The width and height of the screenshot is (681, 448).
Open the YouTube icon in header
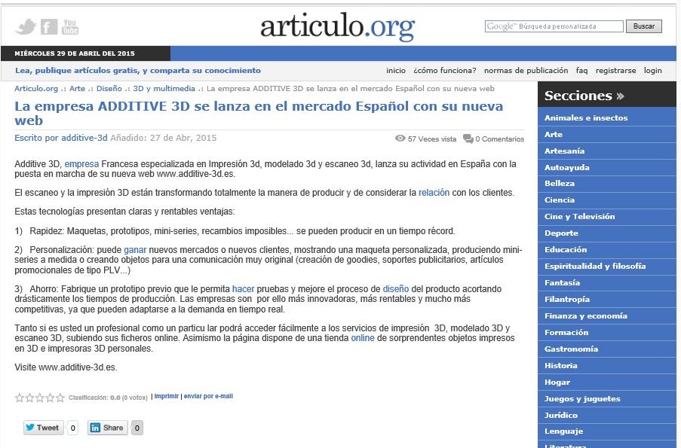pos(70,27)
